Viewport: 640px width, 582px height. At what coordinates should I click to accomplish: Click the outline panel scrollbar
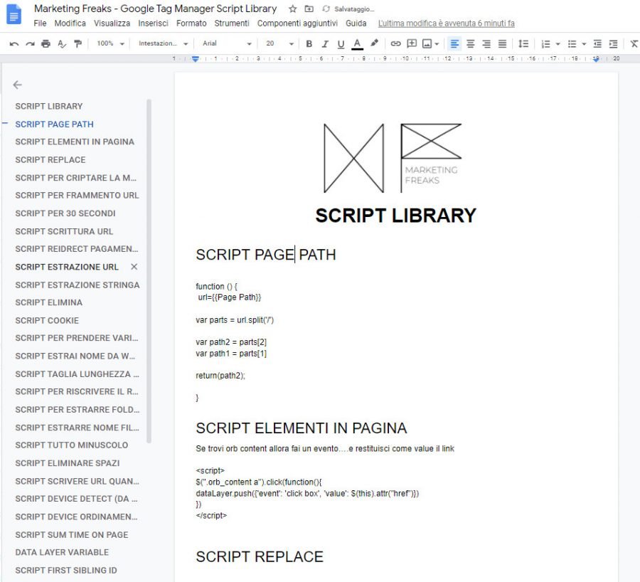click(x=149, y=271)
